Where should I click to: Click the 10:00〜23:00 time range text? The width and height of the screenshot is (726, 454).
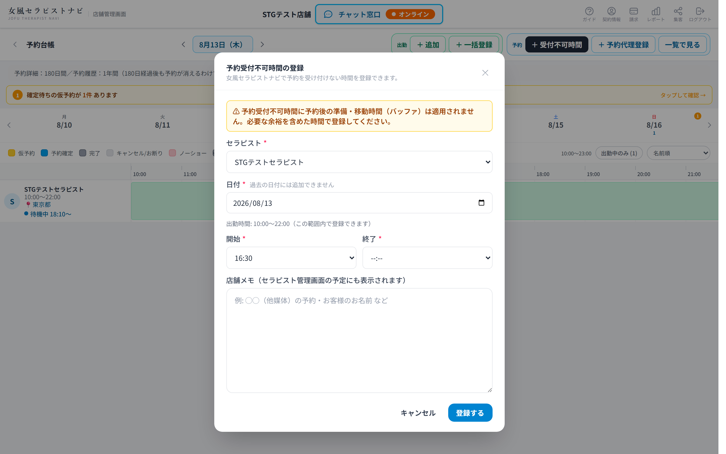(x=576, y=153)
